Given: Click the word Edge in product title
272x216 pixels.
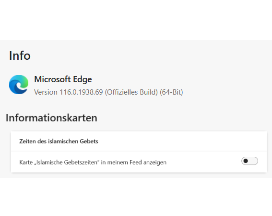Looking at the screenshot, I should coord(83,80).
